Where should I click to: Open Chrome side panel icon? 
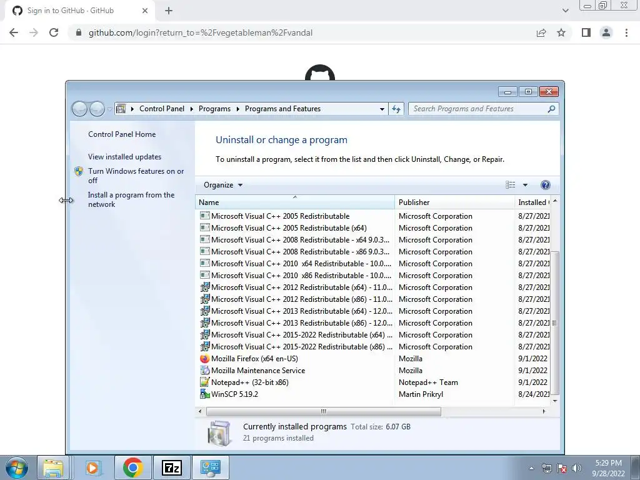[x=586, y=32]
